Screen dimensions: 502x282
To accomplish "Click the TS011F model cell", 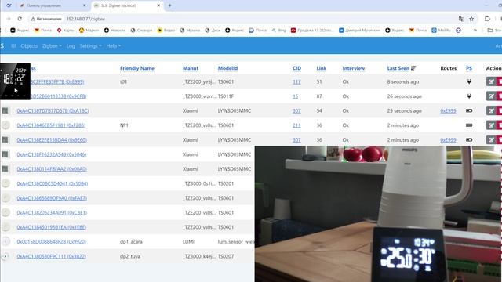I will [226, 96].
